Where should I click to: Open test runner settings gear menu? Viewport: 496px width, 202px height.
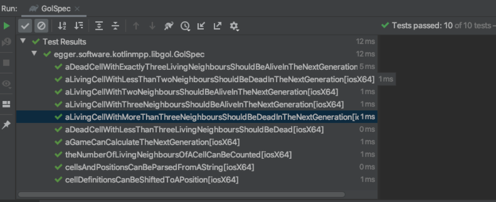tap(234, 26)
